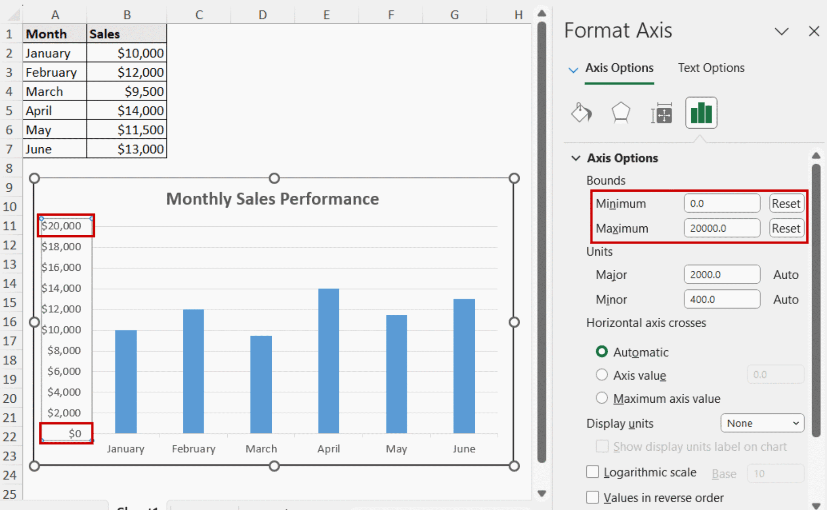This screenshot has height=510, width=827.
Task: Click Format Axis pane scroll up arrow
Action: 816,155
